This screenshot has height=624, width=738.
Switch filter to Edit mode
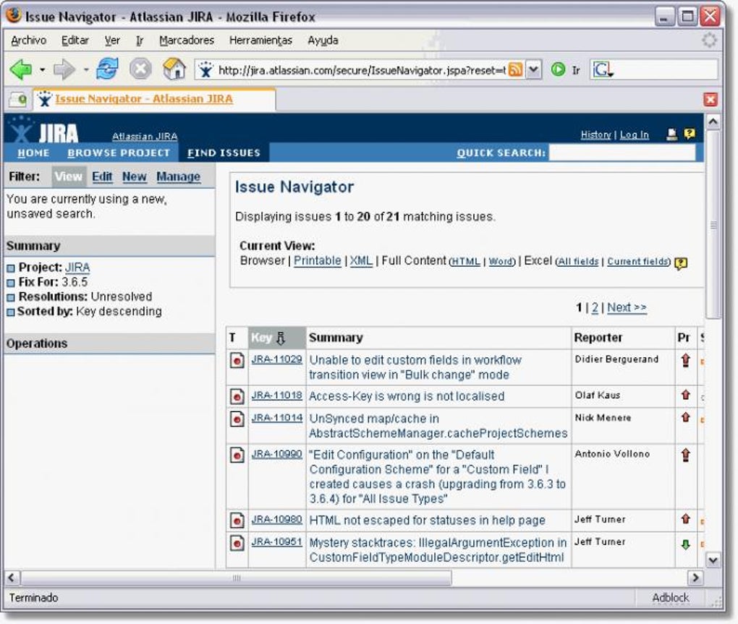[102, 177]
